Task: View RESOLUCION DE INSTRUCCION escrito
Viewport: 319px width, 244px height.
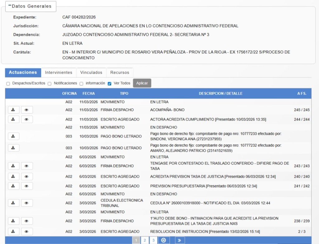Action: pos(27,232)
